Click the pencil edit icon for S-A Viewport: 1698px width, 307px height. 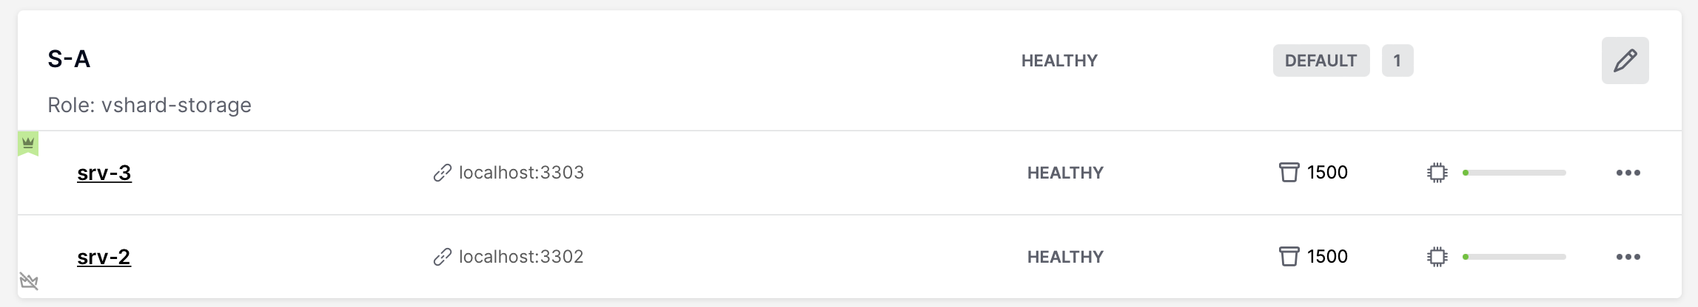coord(1625,61)
